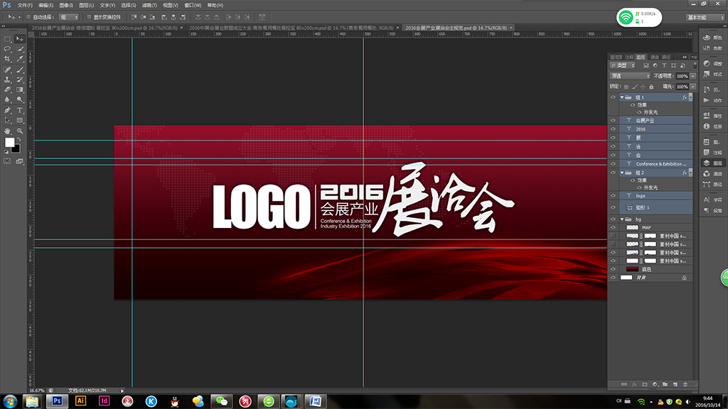Select the Brush tool
The image size is (728, 409).
(20, 70)
